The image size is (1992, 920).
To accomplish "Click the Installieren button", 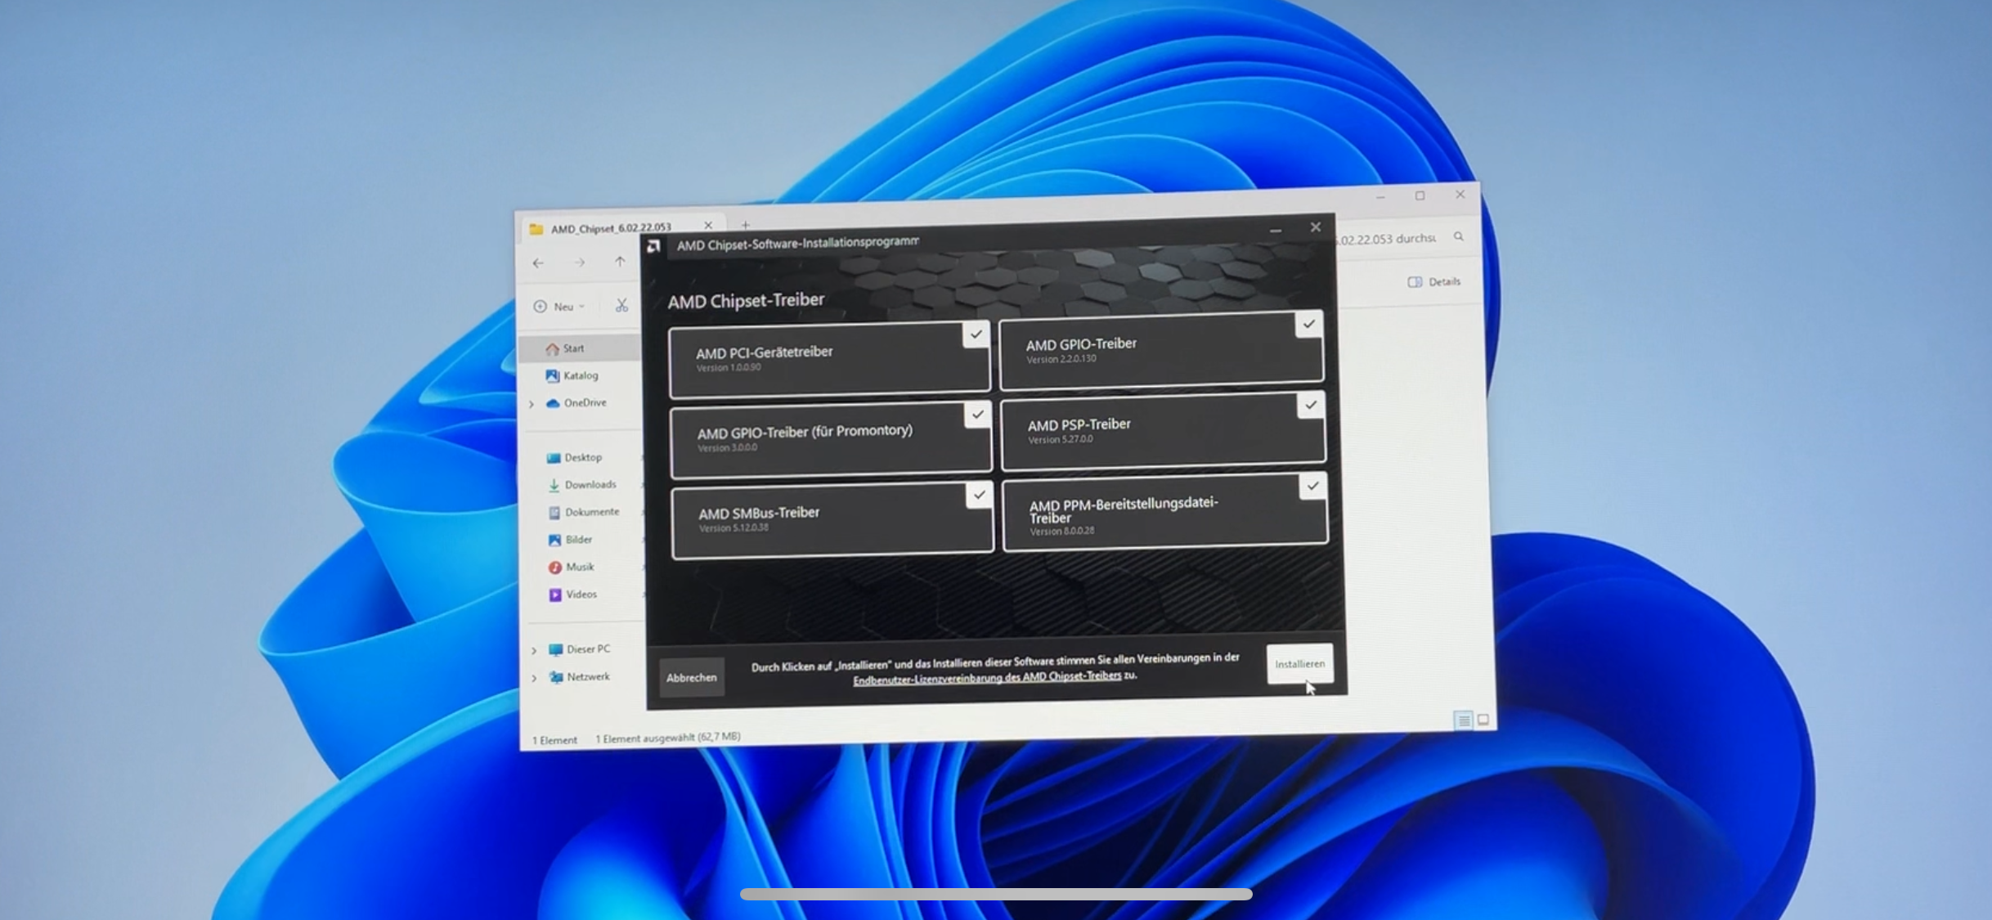I will [x=1299, y=663].
